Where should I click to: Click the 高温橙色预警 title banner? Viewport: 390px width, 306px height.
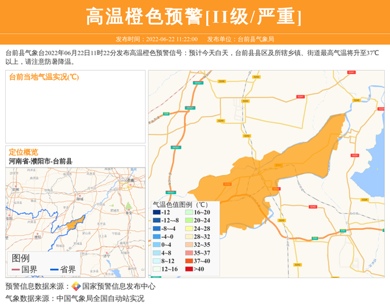194,16
